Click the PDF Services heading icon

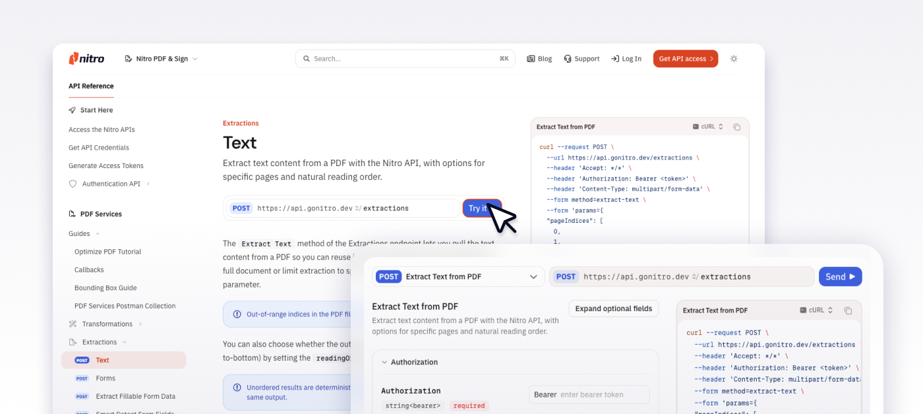point(73,214)
